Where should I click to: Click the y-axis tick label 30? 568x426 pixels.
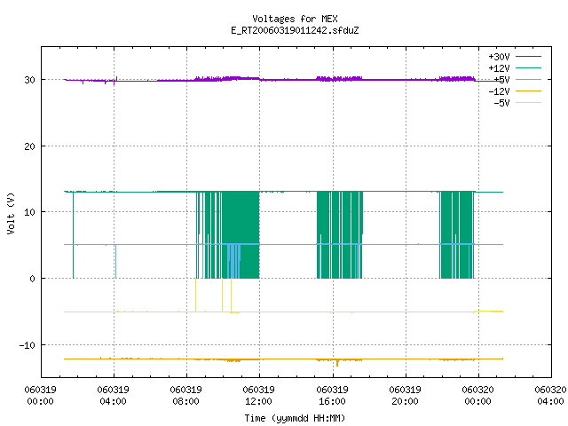(x=29, y=80)
